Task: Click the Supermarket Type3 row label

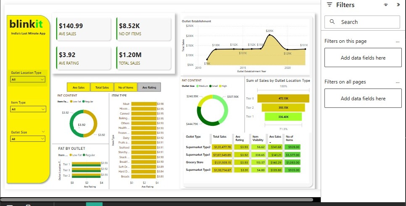Action: tap(198, 170)
